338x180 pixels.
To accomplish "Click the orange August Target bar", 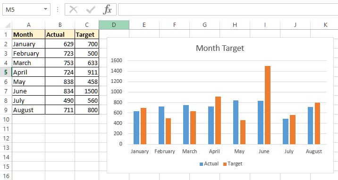I will (317, 123).
